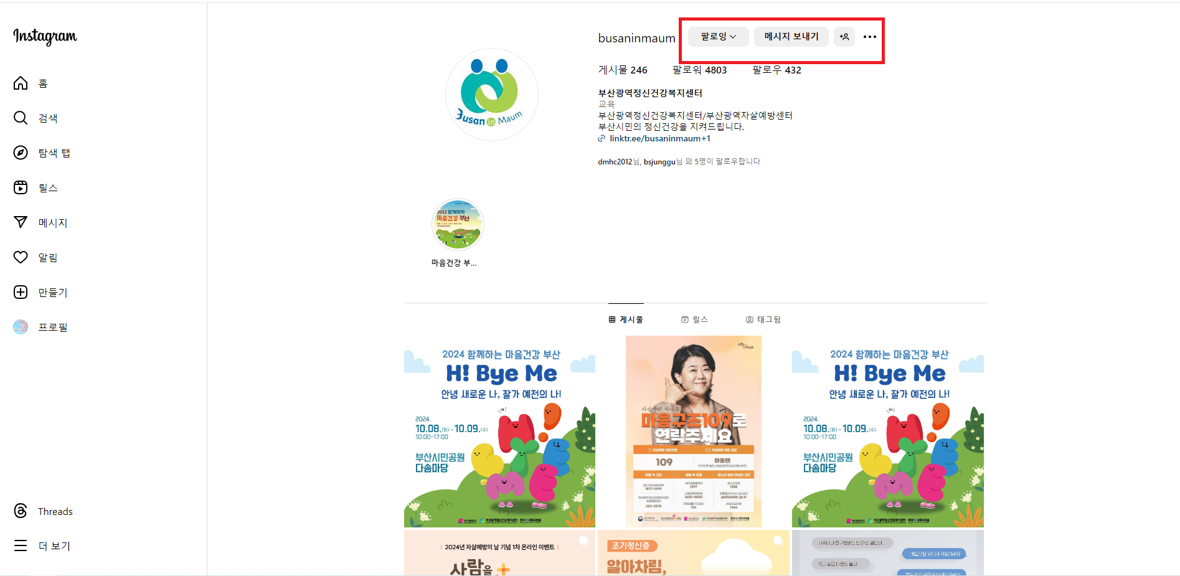Click the Instagram logo

click(x=45, y=37)
